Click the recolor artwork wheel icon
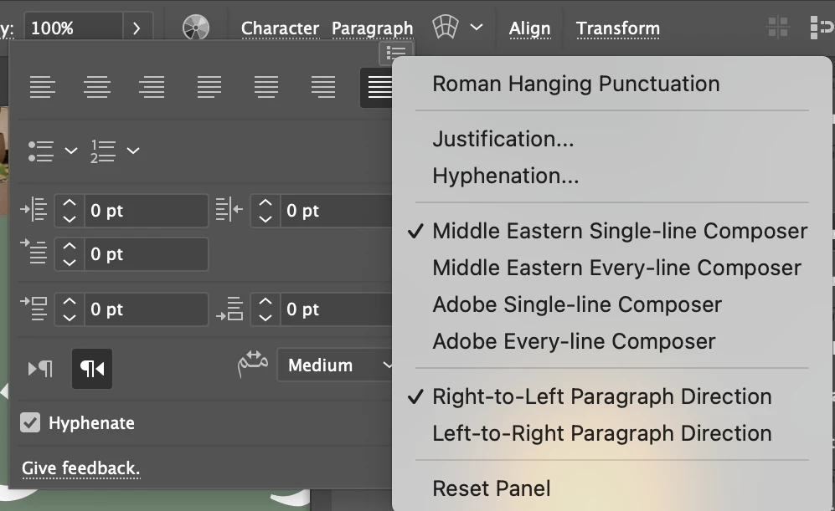 pos(195,28)
